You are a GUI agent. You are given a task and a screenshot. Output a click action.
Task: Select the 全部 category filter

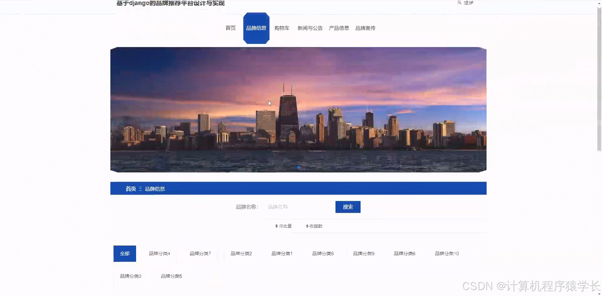(x=124, y=253)
